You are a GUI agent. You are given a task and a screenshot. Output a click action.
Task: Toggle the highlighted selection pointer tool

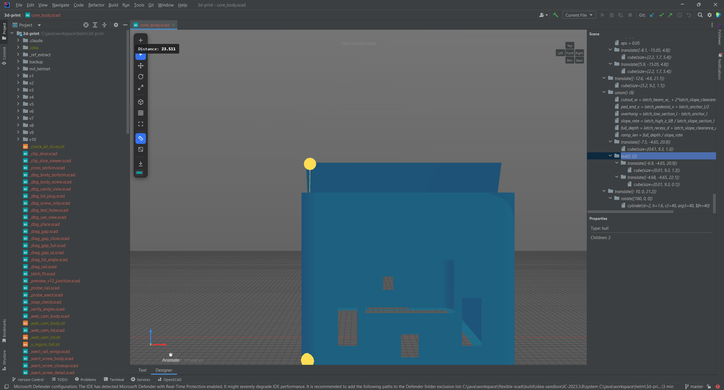pos(141,56)
